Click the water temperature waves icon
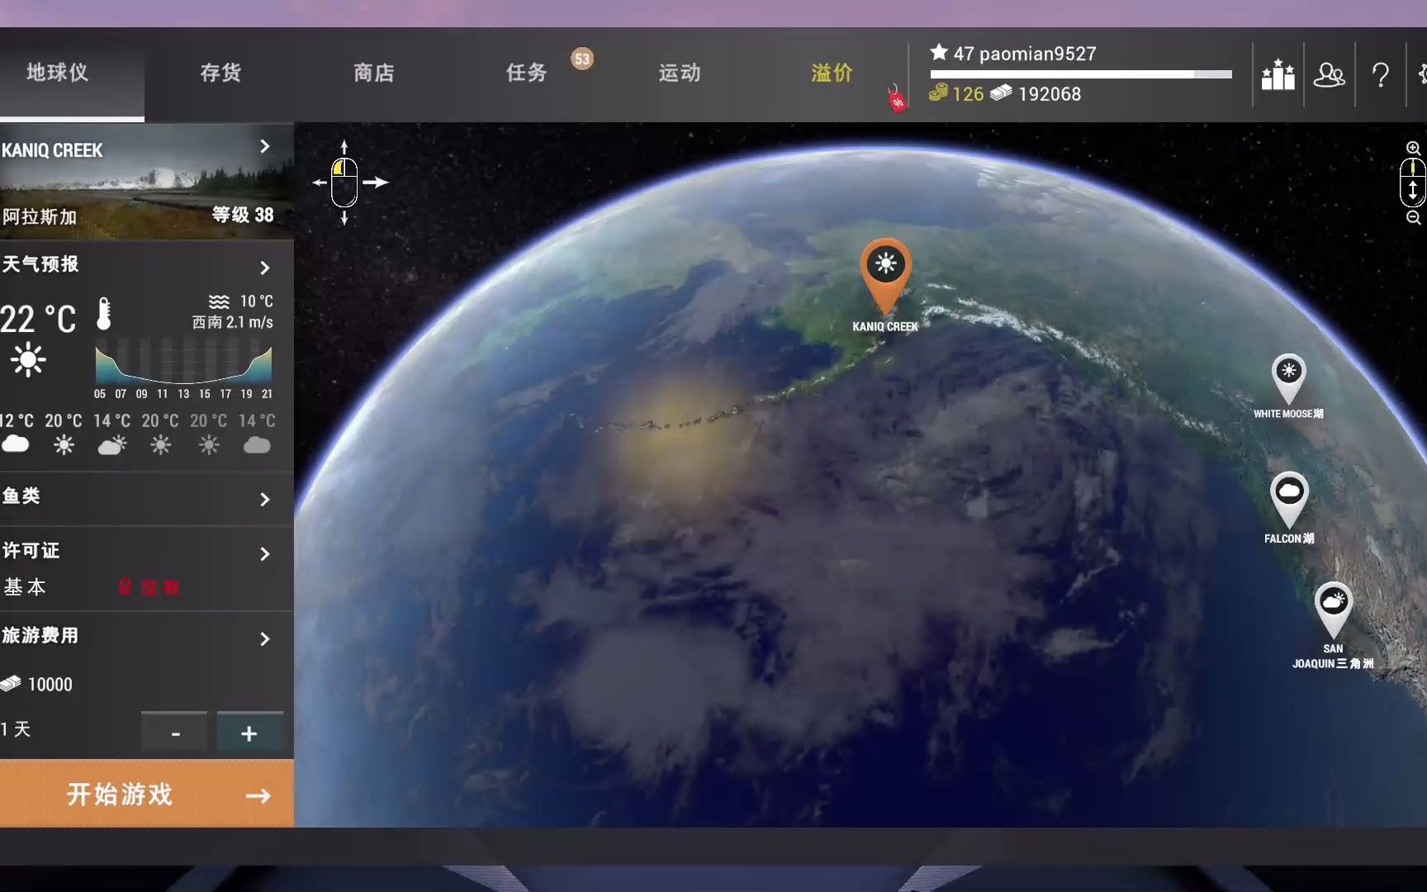 (219, 301)
